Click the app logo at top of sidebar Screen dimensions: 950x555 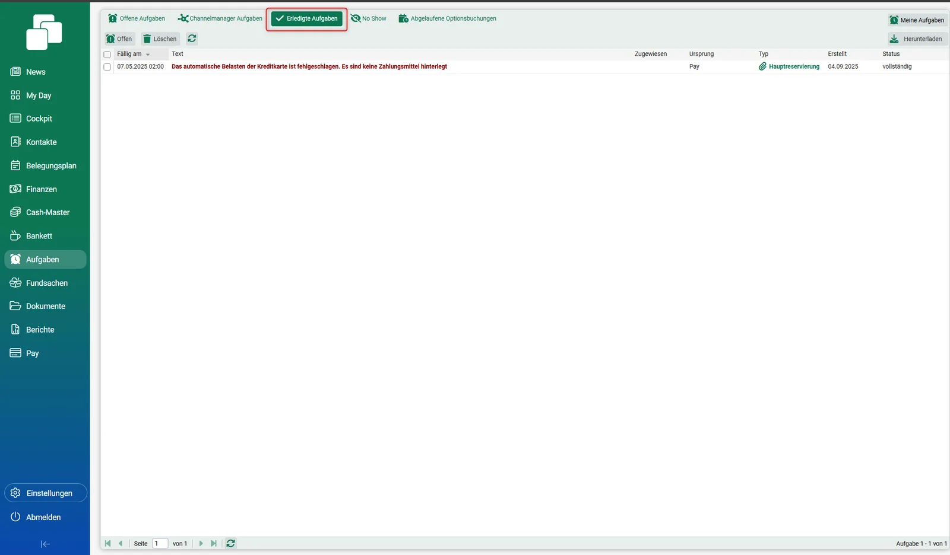tap(44, 32)
